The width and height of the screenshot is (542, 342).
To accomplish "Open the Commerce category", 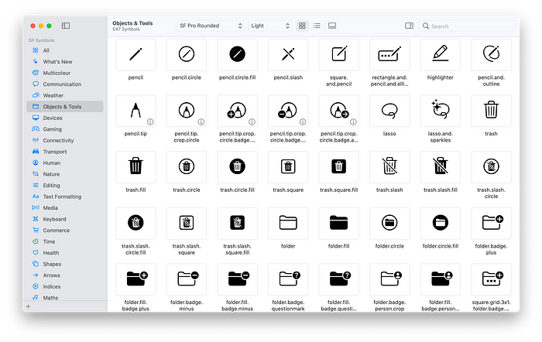I will 65,231.
